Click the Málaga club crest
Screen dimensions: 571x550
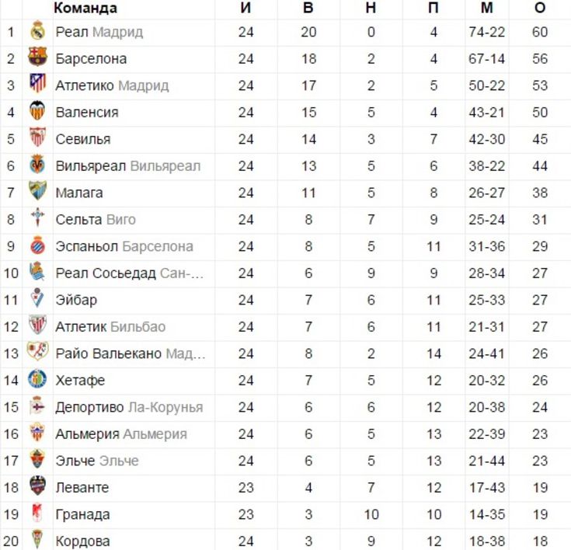tap(37, 190)
